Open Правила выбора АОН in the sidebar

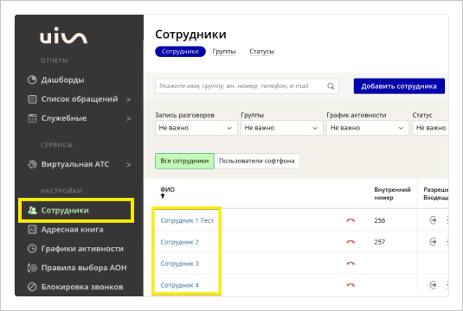click(x=77, y=268)
